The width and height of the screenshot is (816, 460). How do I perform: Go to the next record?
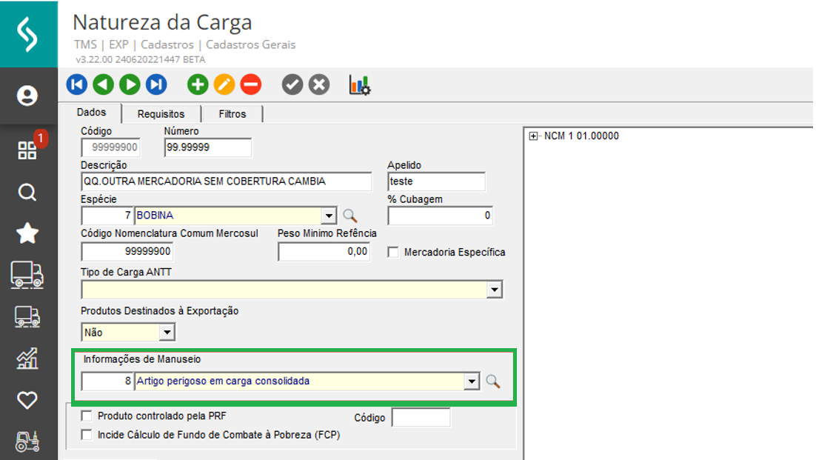coord(130,84)
